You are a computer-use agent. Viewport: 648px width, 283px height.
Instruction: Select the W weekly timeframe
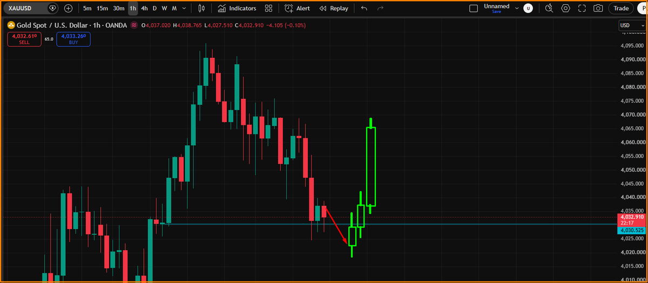[x=164, y=9]
